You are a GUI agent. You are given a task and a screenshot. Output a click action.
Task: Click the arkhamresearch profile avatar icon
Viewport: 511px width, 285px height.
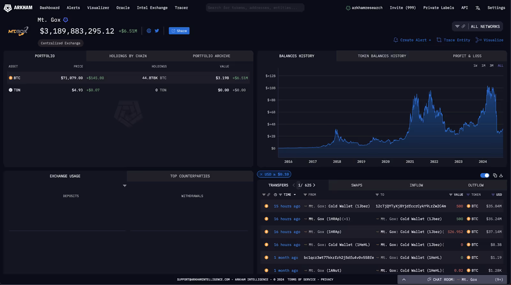pos(348,8)
